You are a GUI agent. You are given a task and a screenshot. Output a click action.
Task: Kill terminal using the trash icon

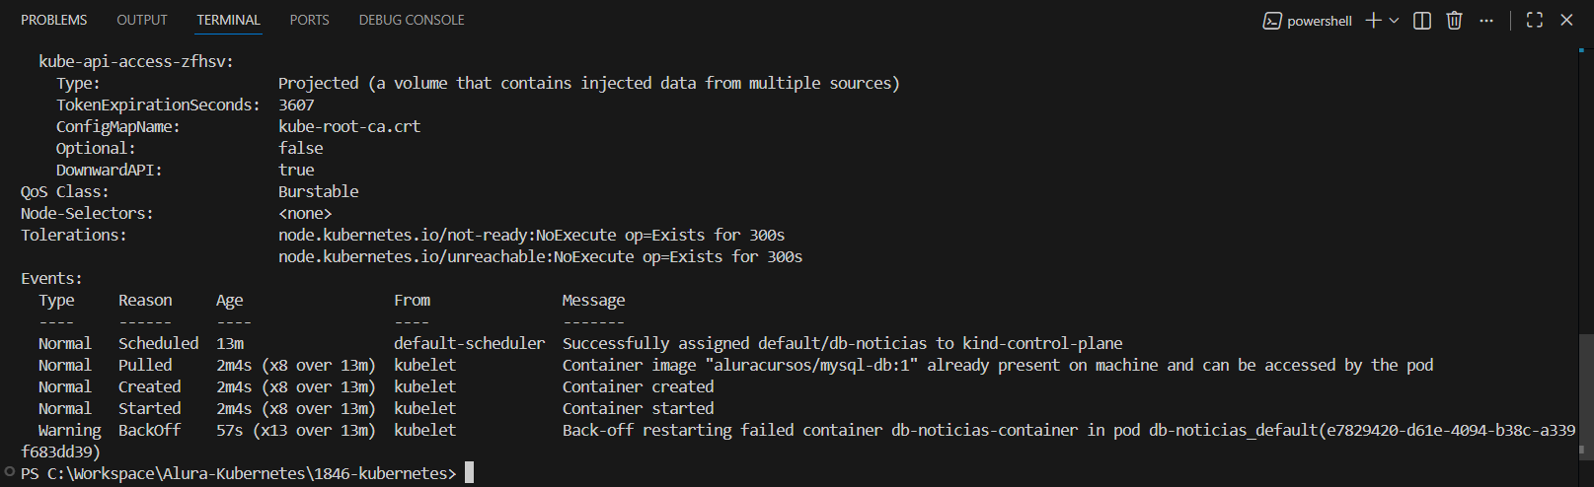tap(1454, 21)
